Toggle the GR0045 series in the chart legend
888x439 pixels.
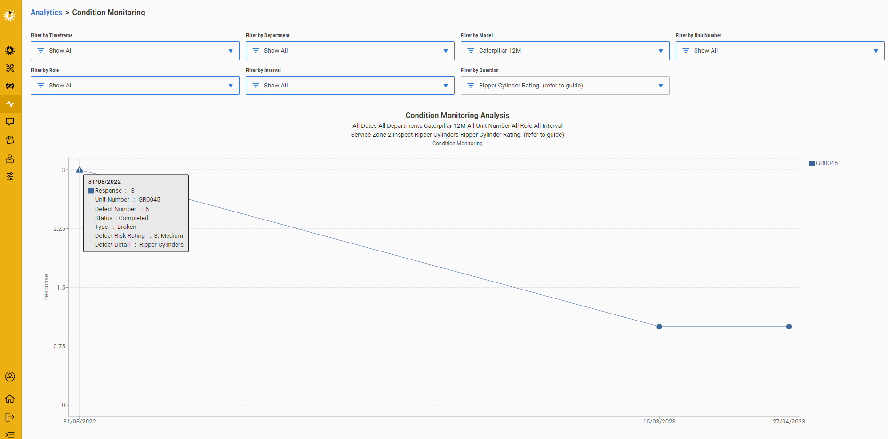(824, 163)
